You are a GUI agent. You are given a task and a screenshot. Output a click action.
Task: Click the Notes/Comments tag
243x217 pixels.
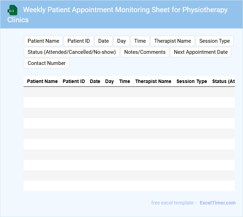[145, 52]
